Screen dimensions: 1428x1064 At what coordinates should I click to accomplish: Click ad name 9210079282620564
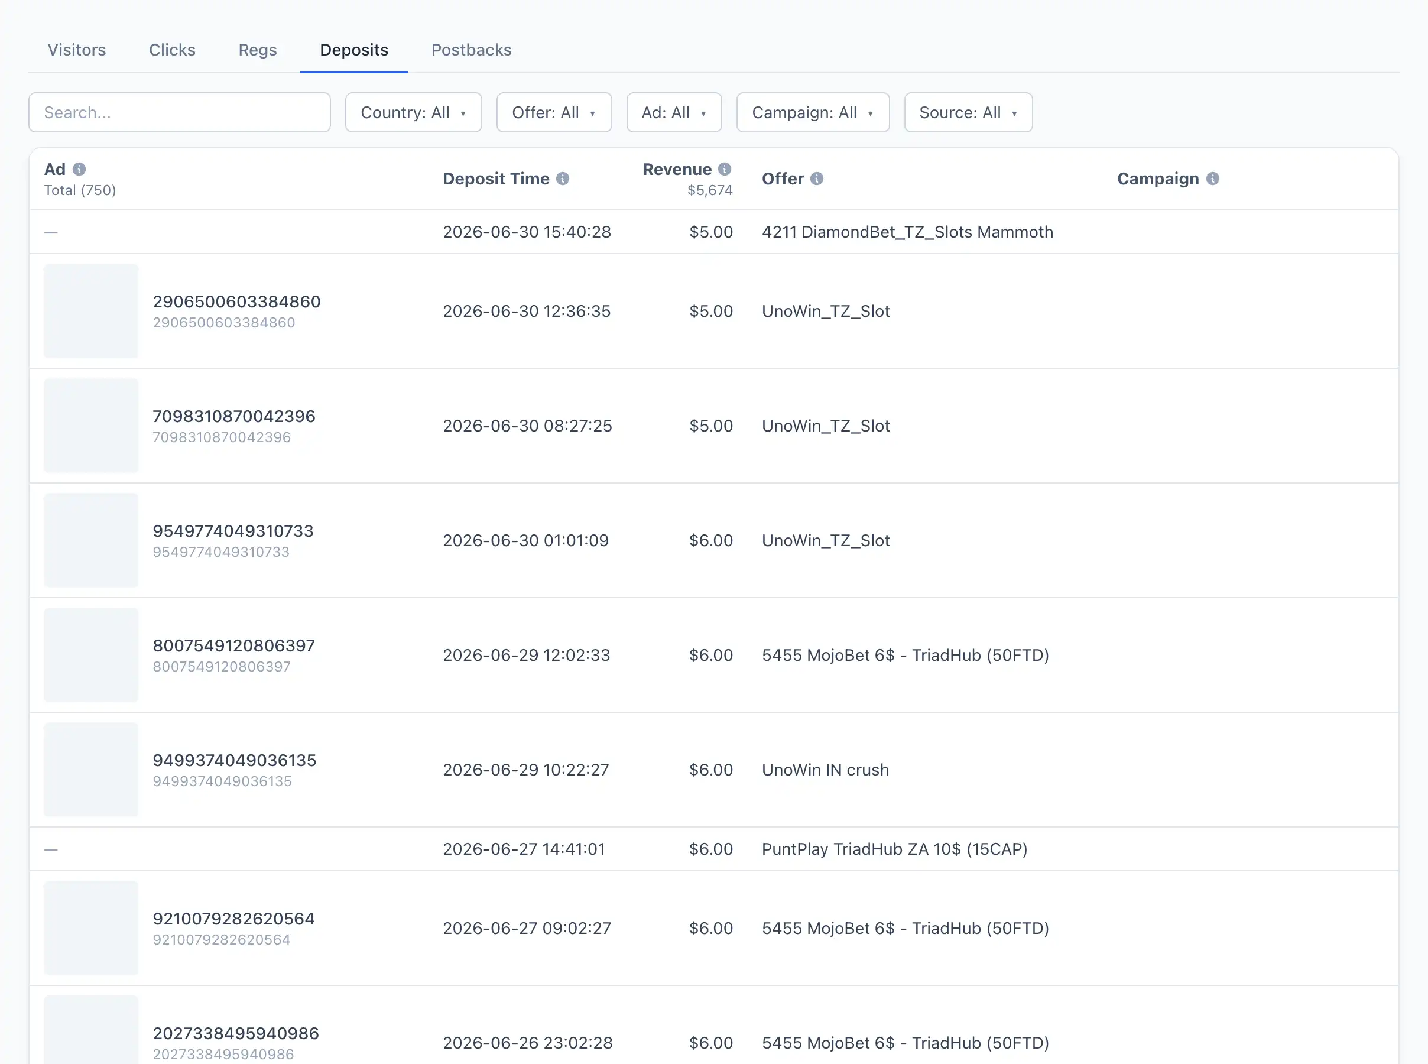point(233,919)
